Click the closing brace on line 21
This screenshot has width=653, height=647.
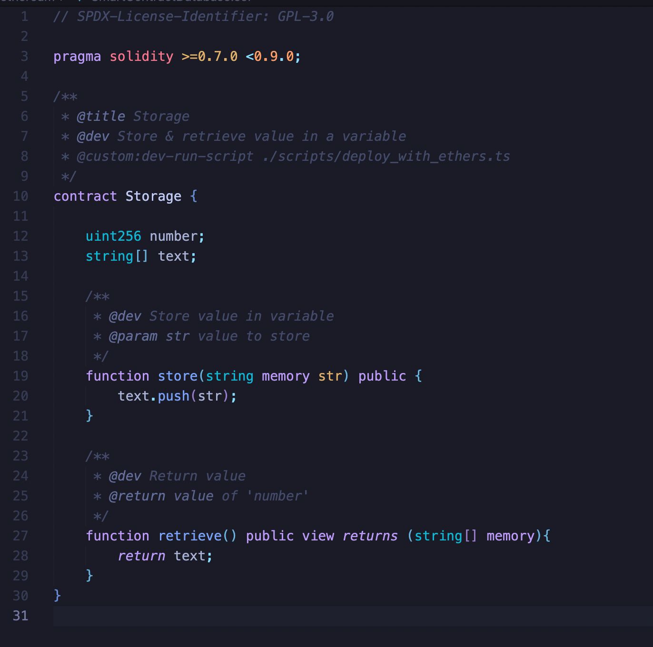tap(89, 416)
